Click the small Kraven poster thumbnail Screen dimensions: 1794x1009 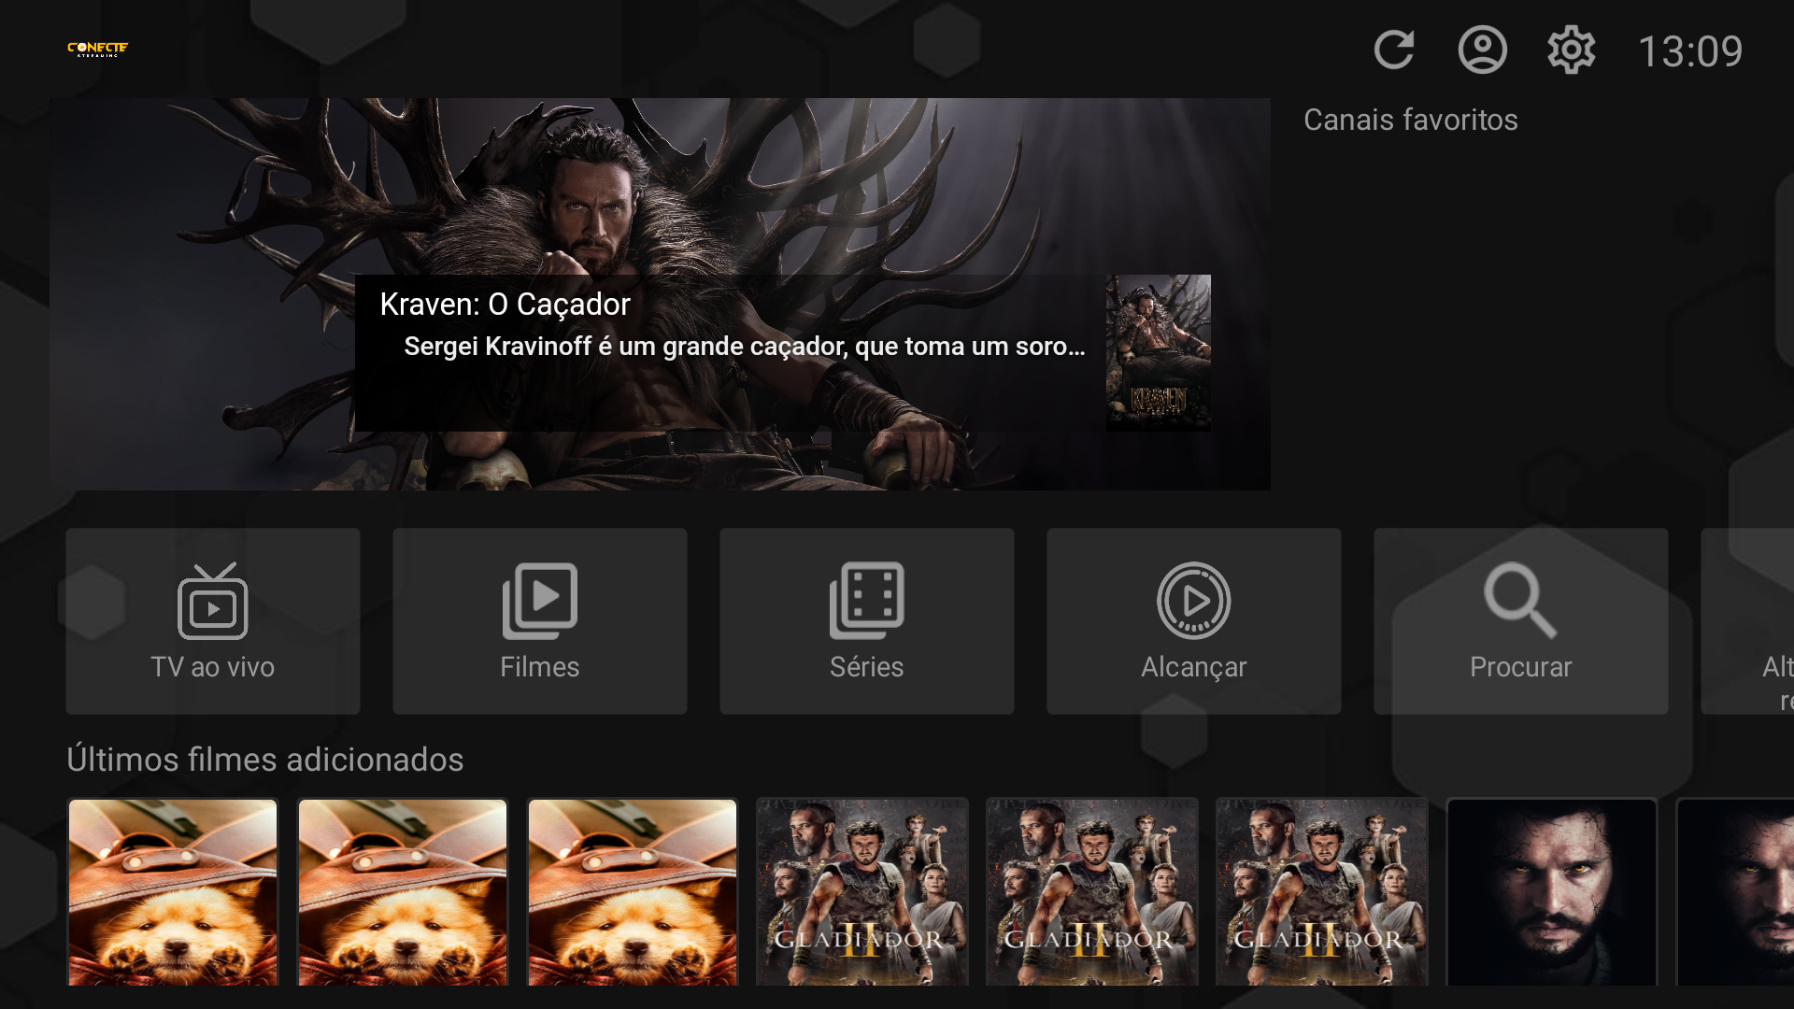coord(1158,353)
